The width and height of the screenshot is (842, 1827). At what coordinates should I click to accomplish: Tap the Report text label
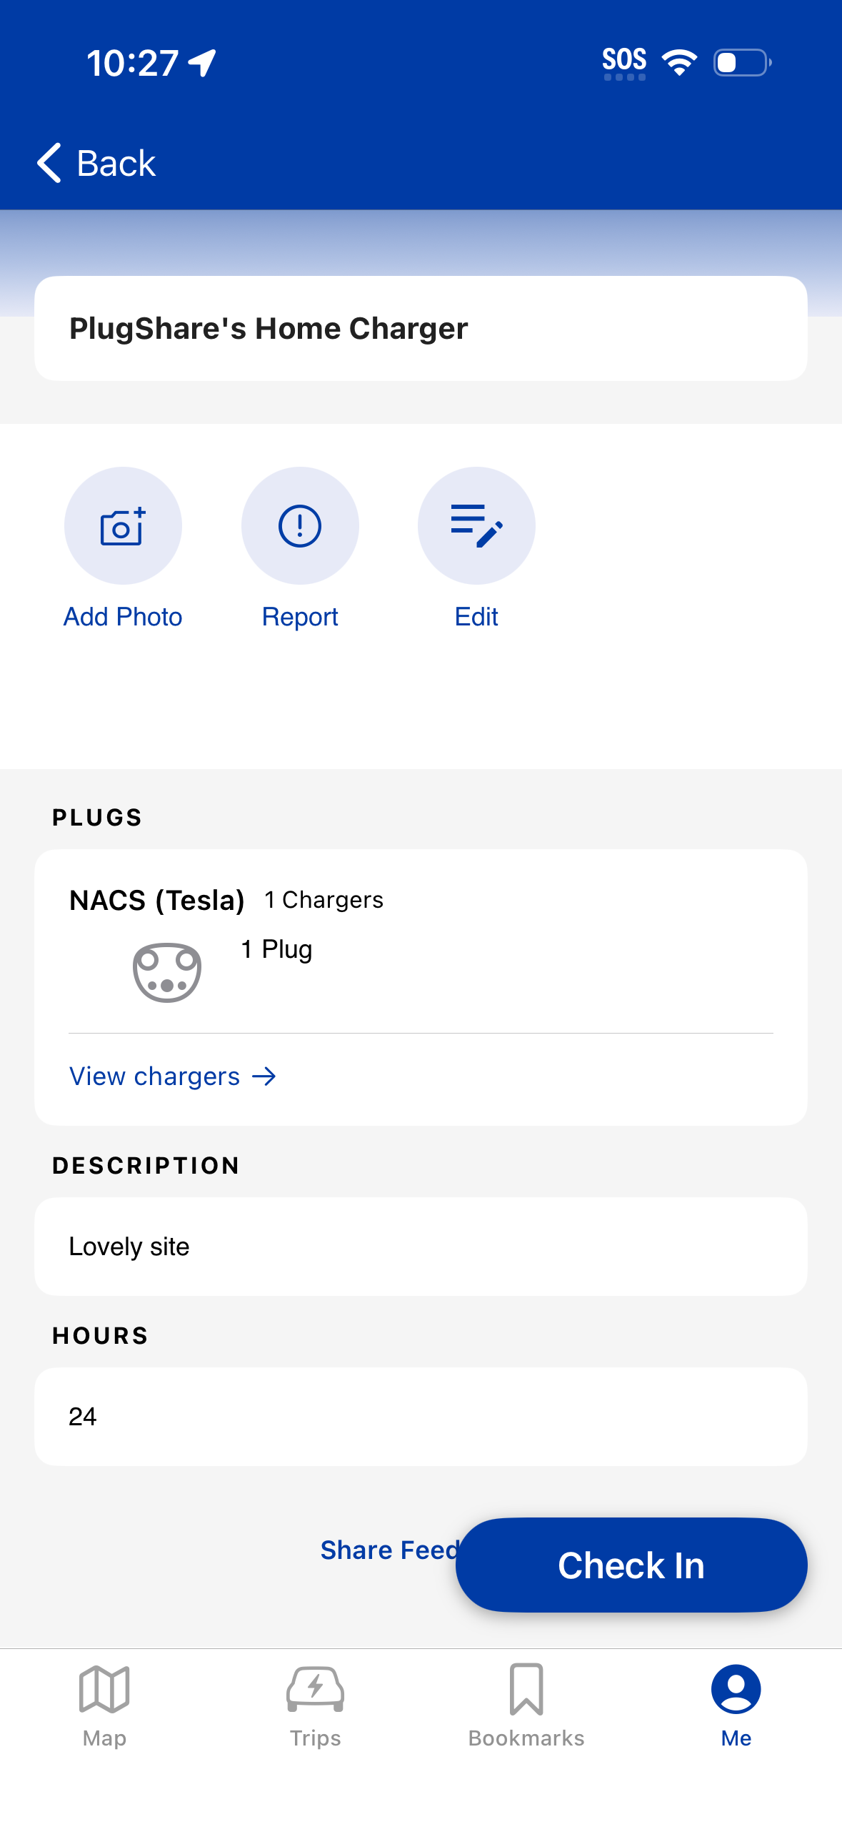point(300,617)
